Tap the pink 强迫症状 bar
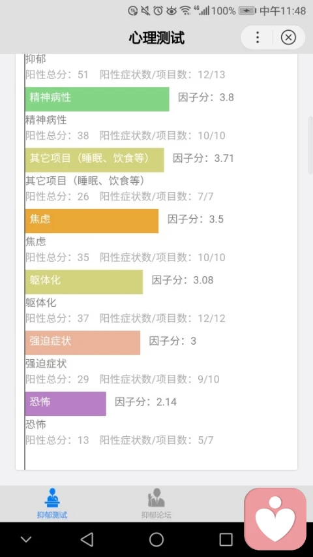Screen dimensions: 313x557 tap(83, 343)
